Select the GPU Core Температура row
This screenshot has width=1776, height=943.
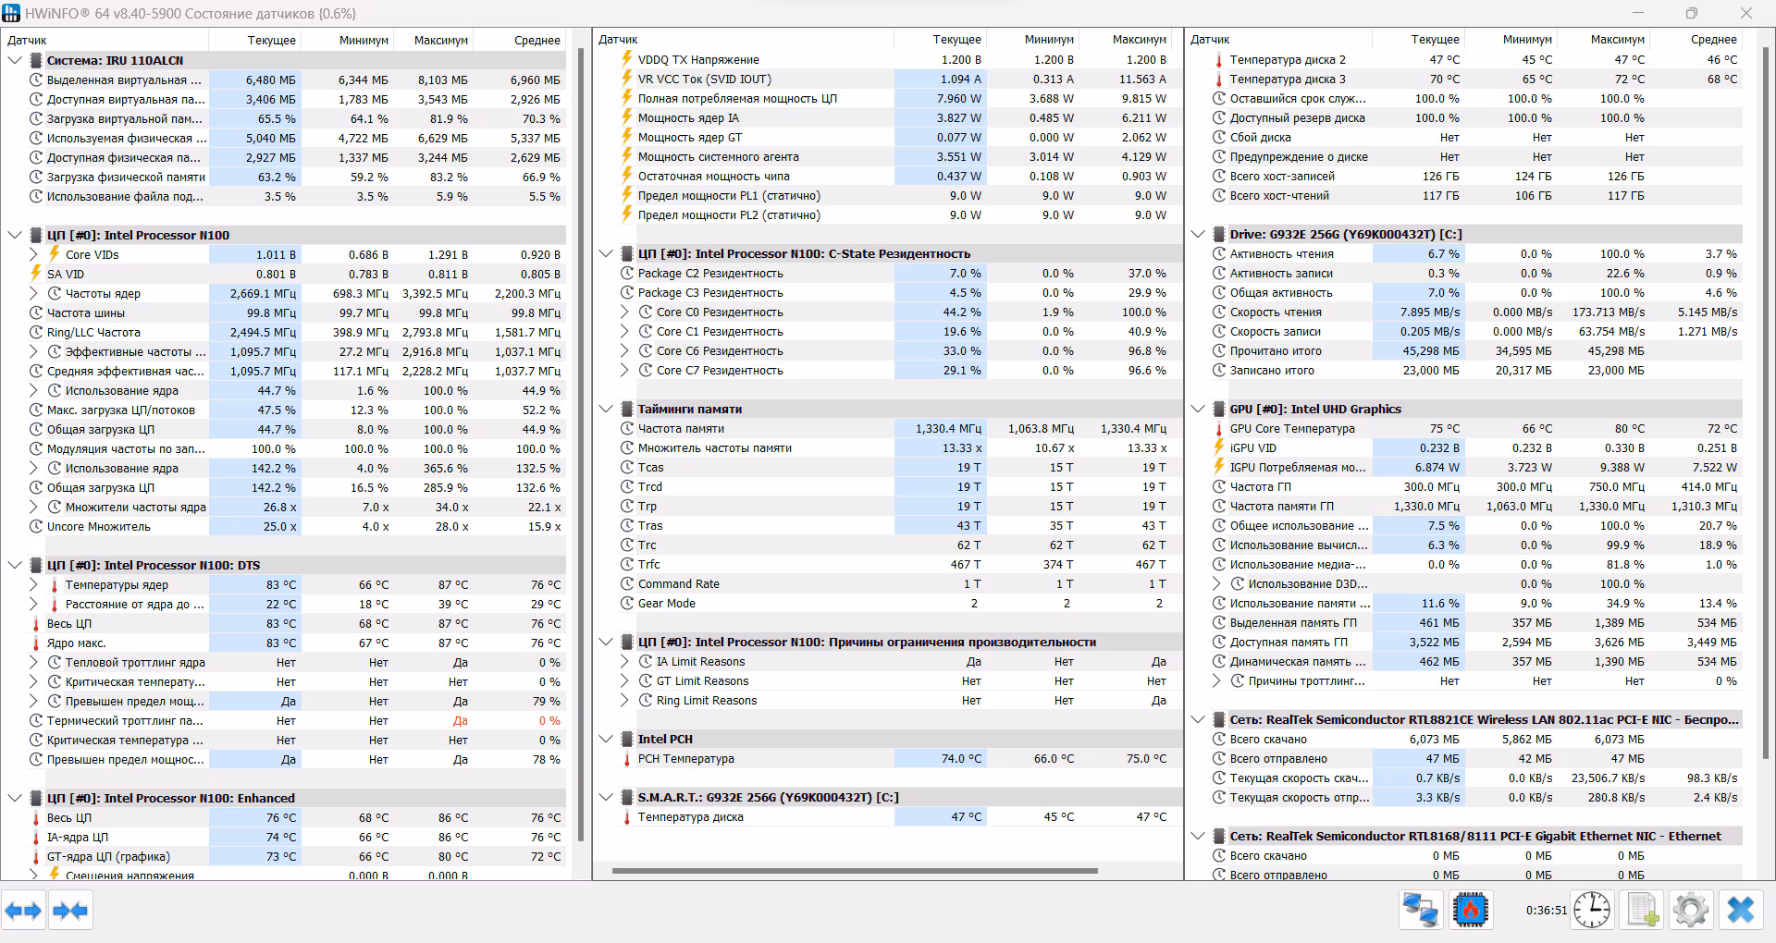[1291, 429]
